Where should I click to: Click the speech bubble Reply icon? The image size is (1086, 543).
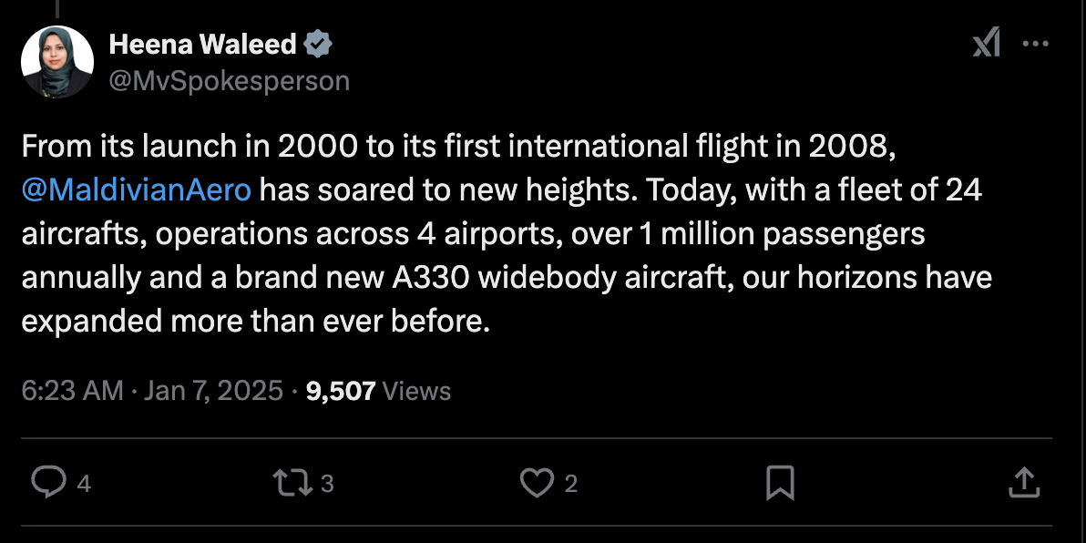click(46, 483)
